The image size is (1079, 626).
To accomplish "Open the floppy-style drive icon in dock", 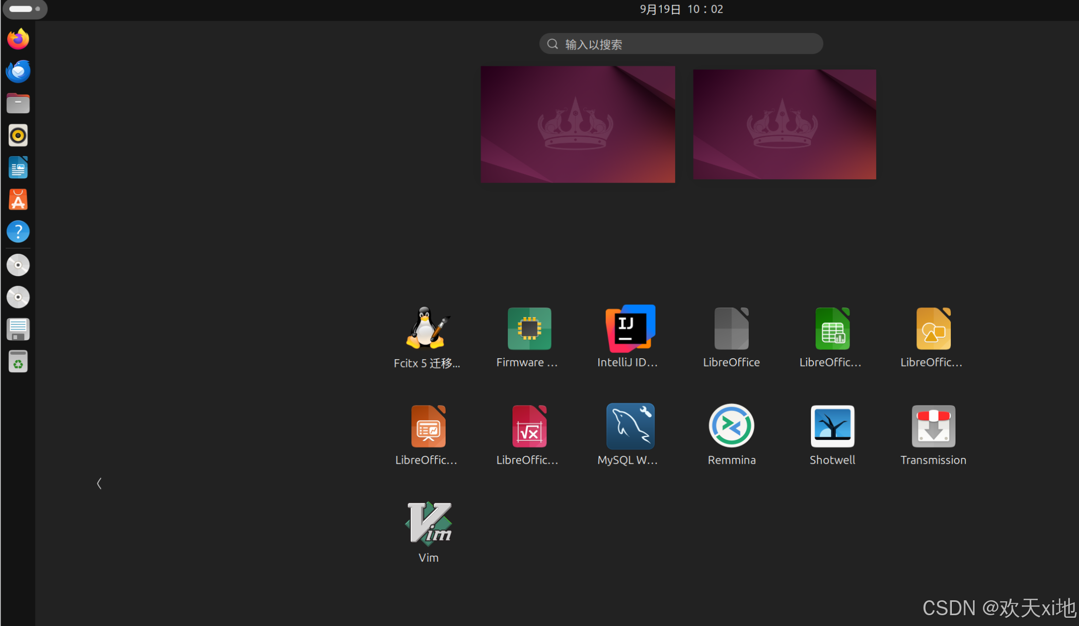I will point(18,329).
